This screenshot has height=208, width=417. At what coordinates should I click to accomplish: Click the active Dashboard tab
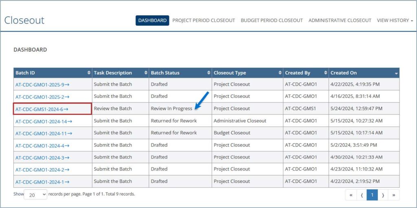pos(152,20)
